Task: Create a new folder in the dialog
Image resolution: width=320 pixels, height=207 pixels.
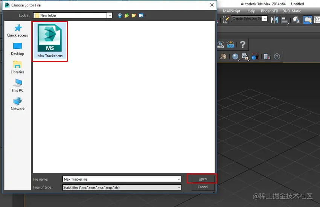Action: [134, 15]
